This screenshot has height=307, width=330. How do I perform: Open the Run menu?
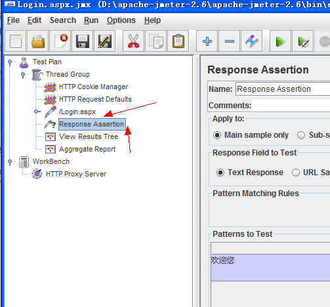tap(91, 20)
